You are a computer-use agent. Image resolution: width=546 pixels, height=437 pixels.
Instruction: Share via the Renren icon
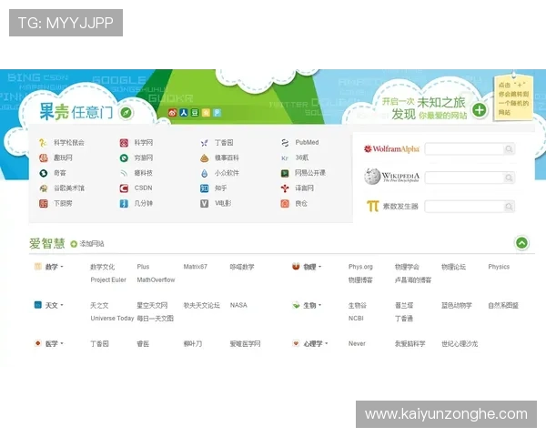[x=184, y=113]
